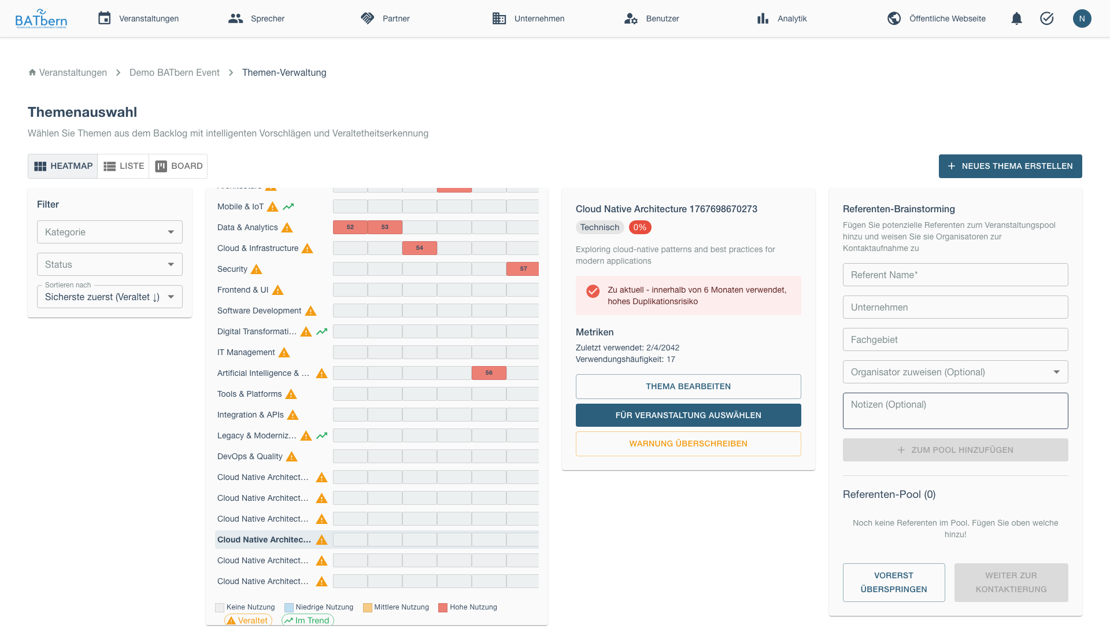Viewport: 1110px width, 639px height.
Task: Click THEMA BEARBEITEN button
Action: click(x=688, y=386)
